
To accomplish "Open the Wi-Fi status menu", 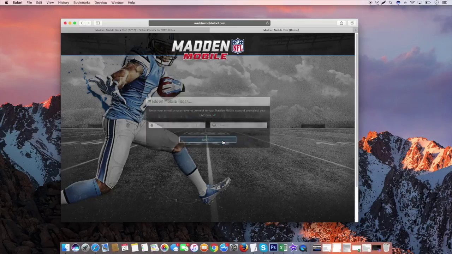I will tap(412, 2).
